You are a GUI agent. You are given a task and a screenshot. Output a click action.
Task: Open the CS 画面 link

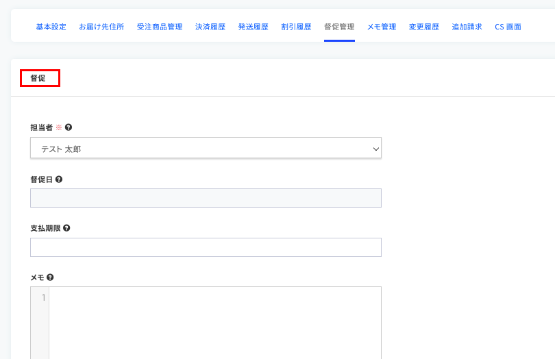[x=508, y=27]
